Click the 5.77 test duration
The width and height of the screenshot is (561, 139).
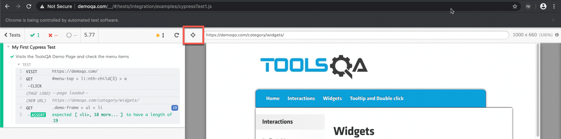pyautogui.click(x=89, y=35)
